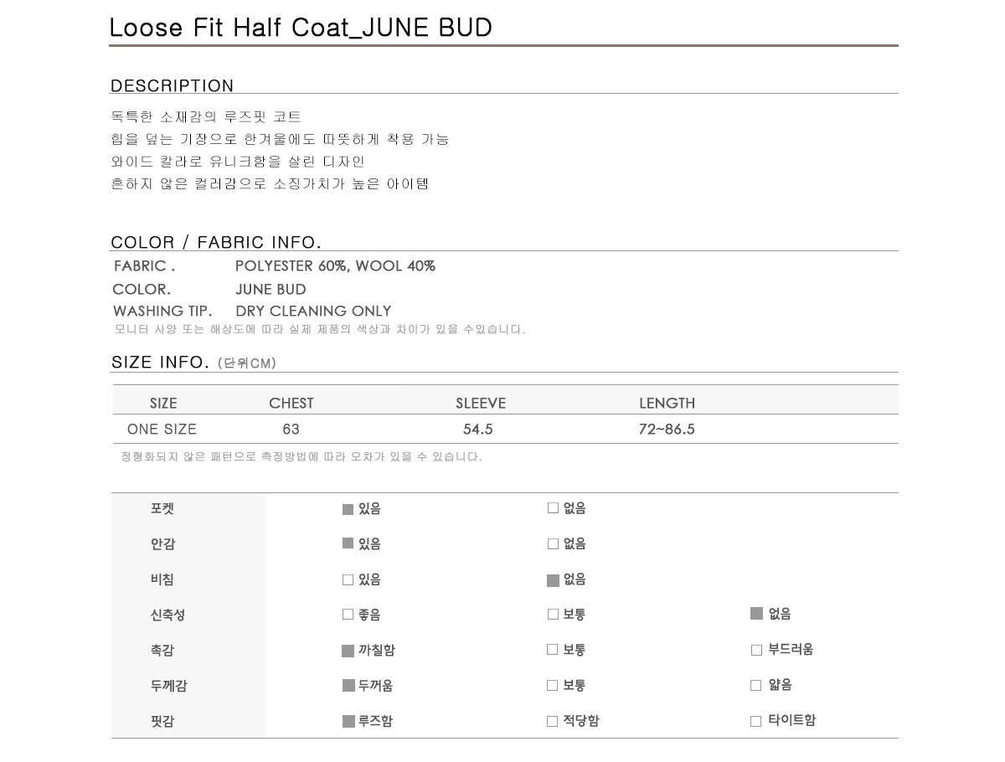Click the CHEST column header
The image size is (1005, 762).
coord(291,404)
